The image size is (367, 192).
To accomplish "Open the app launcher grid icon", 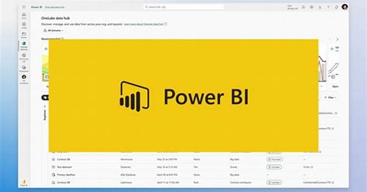I will click(24, 7).
